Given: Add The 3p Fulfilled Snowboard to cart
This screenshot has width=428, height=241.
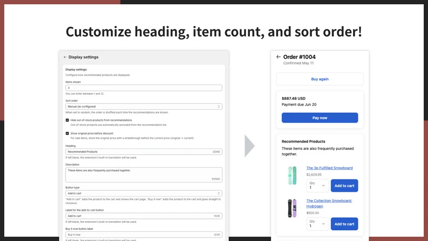Looking at the screenshot, I should point(344,185).
